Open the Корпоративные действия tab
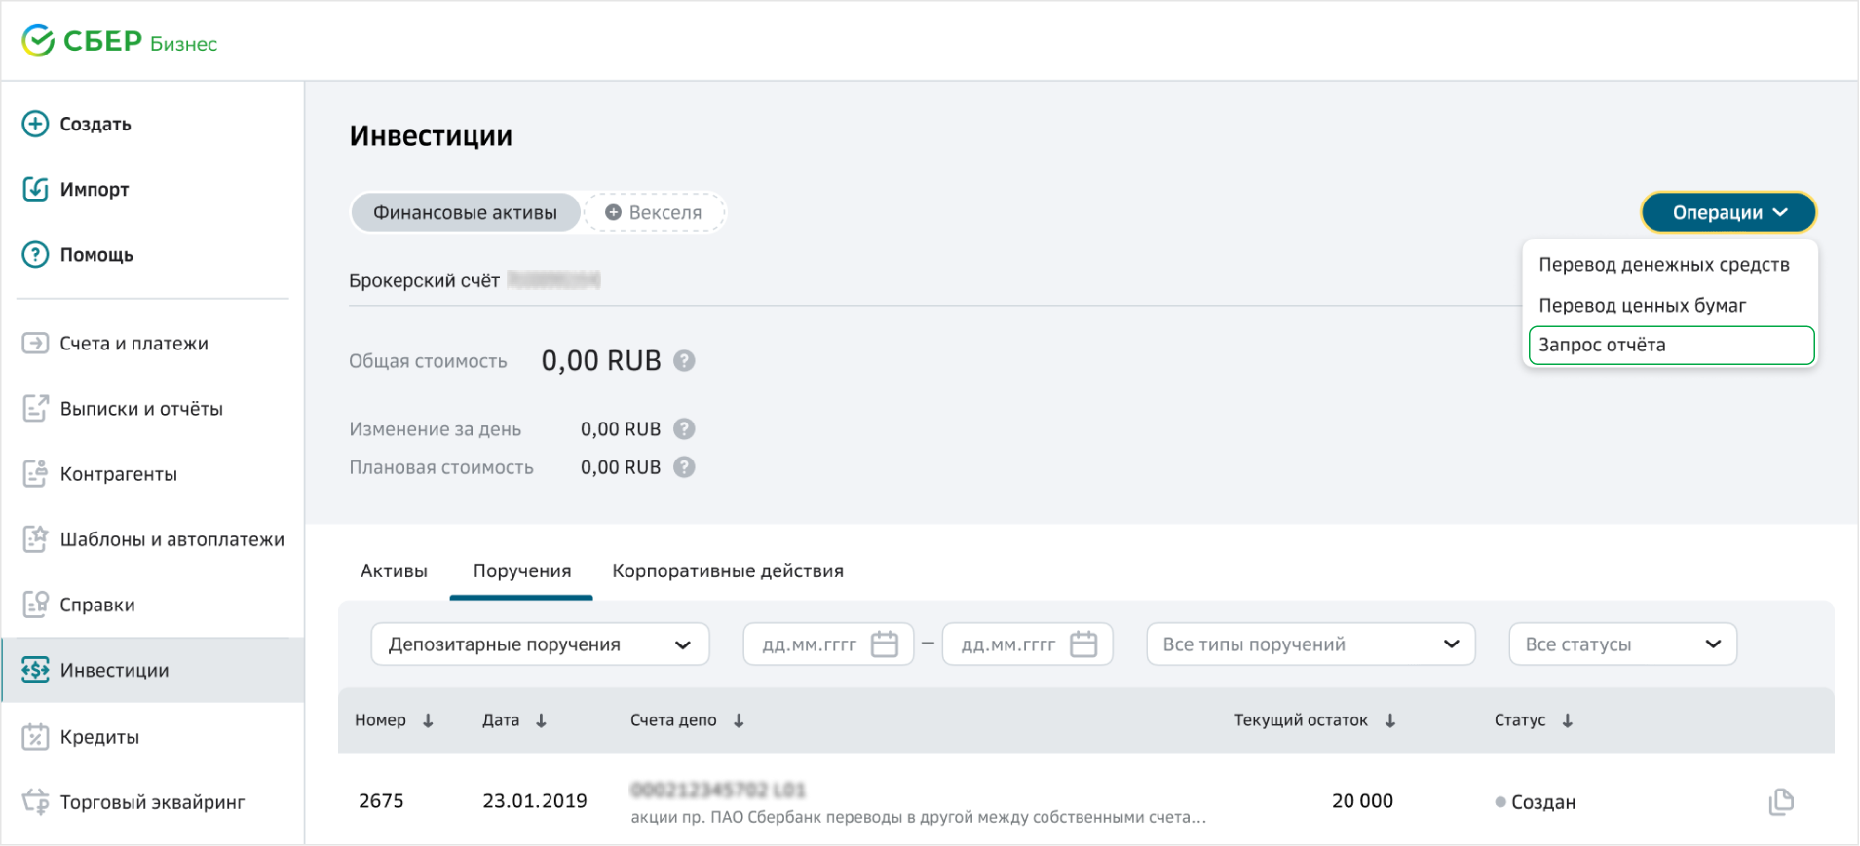The image size is (1860, 846). 728,570
